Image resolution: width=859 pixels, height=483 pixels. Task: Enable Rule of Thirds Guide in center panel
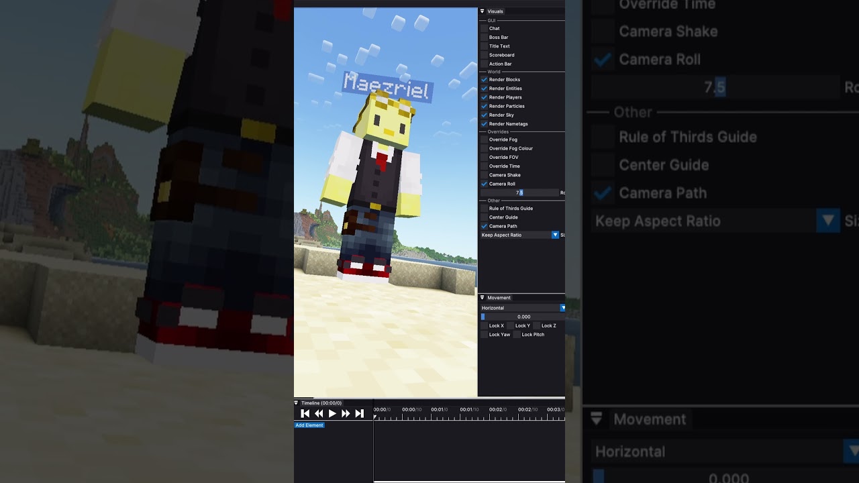tap(484, 209)
